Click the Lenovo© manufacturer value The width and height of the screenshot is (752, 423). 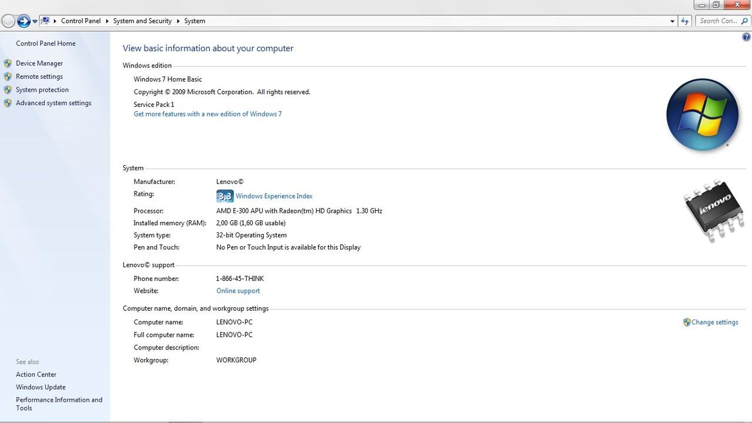230,182
